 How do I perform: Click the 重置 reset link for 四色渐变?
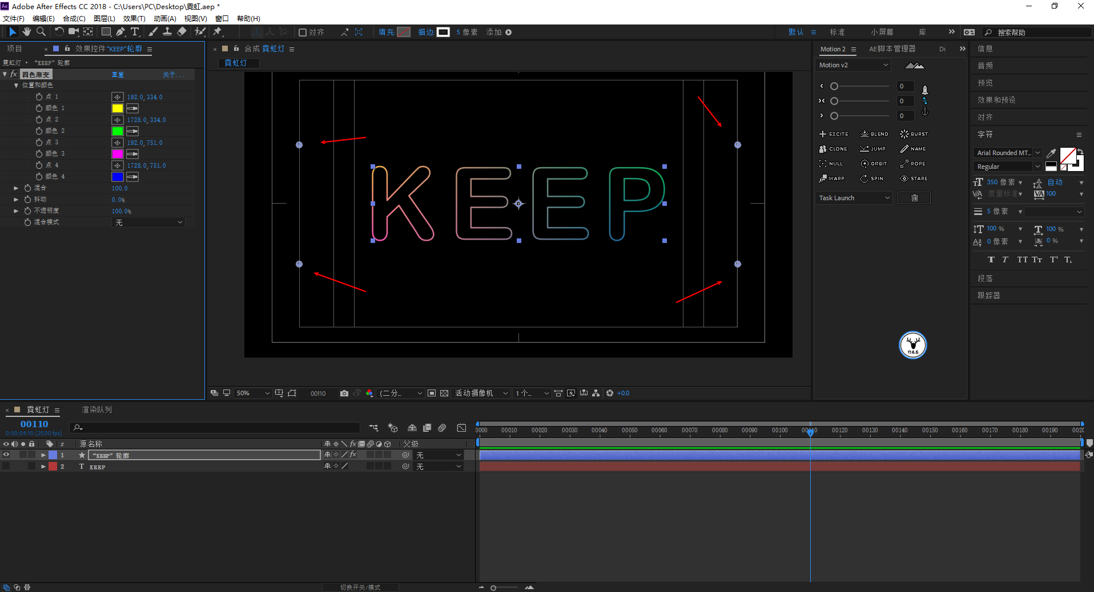(x=118, y=75)
